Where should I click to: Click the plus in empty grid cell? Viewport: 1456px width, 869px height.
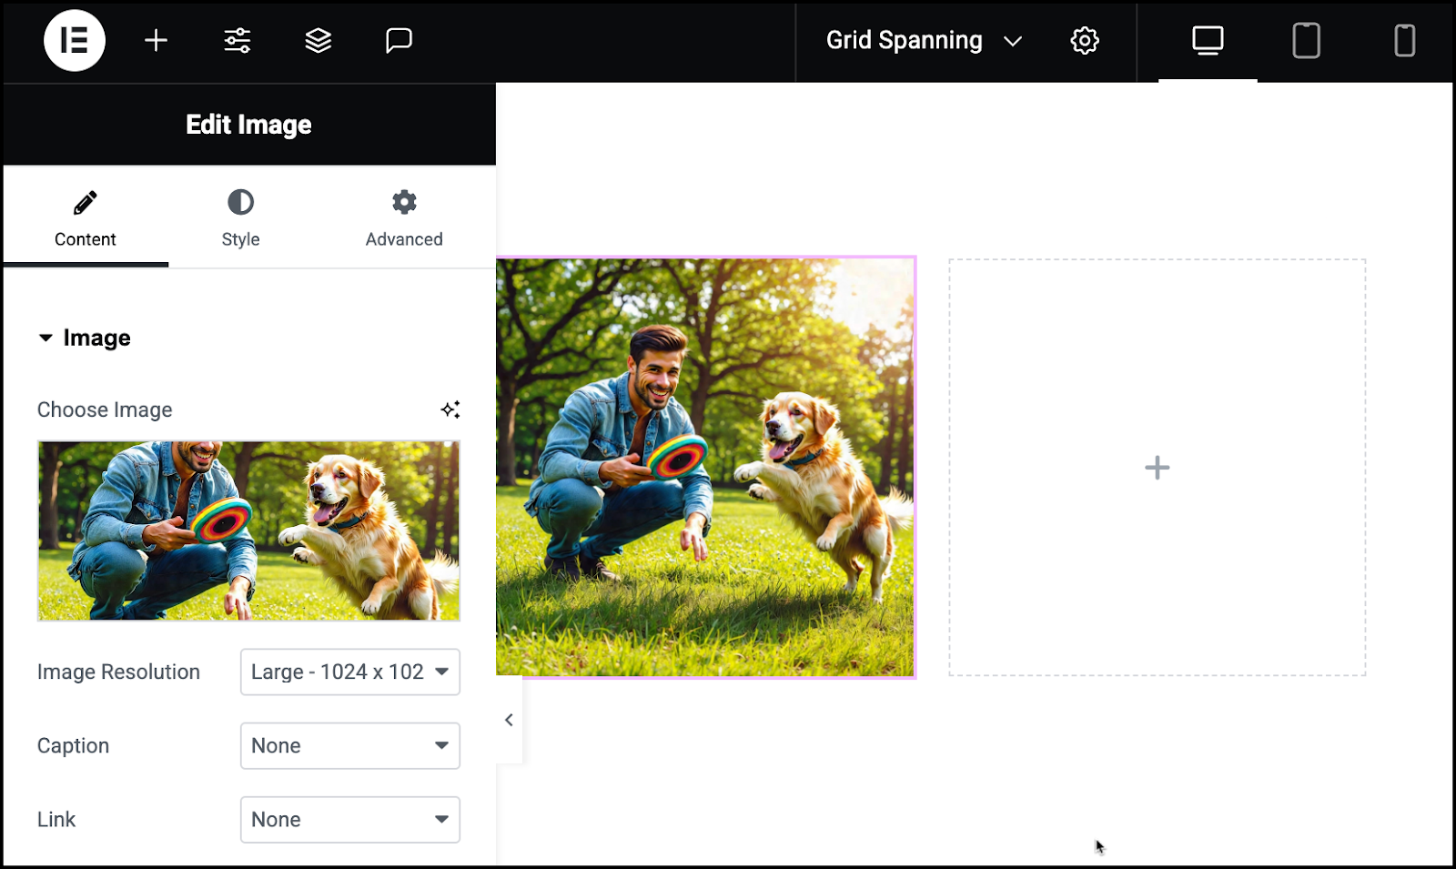click(1157, 468)
